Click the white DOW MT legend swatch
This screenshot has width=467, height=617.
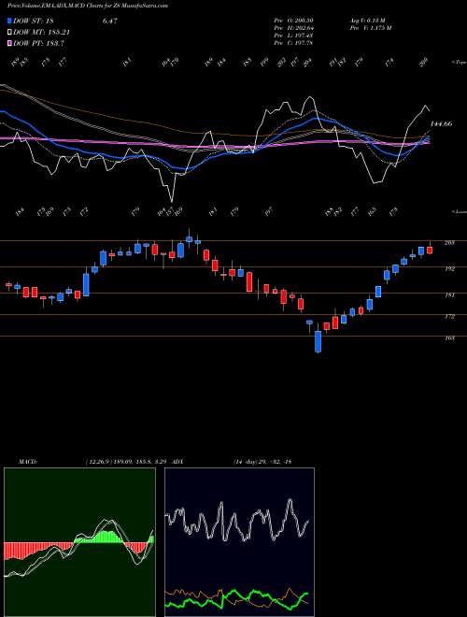(x=10, y=33)
